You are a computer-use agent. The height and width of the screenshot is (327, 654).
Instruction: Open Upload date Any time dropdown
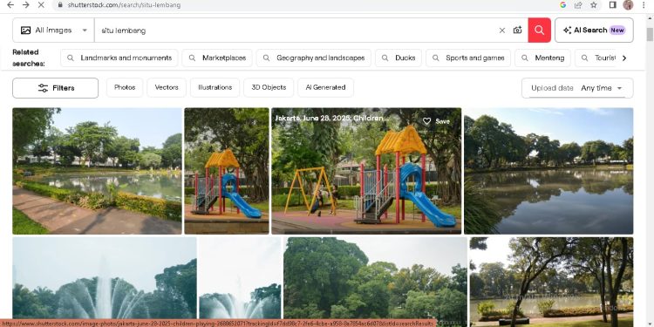point(577,88)
